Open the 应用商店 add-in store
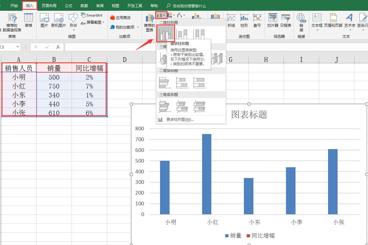 pos(120,18)
